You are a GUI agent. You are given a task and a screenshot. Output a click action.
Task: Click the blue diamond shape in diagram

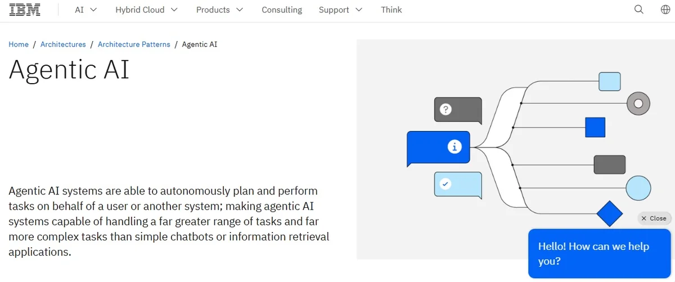pos(609,213)
